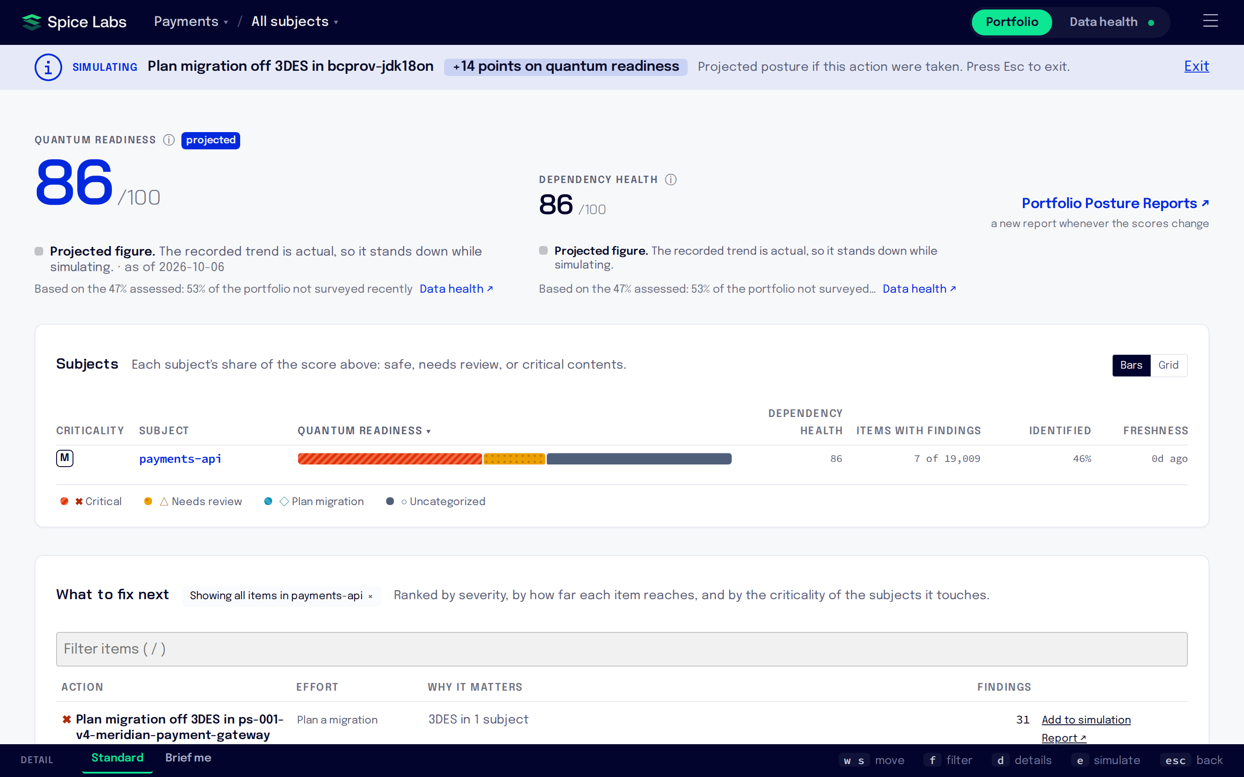1244x777 pixels.
Task: Click the Data health green status dot
Action: [1151, 22]
